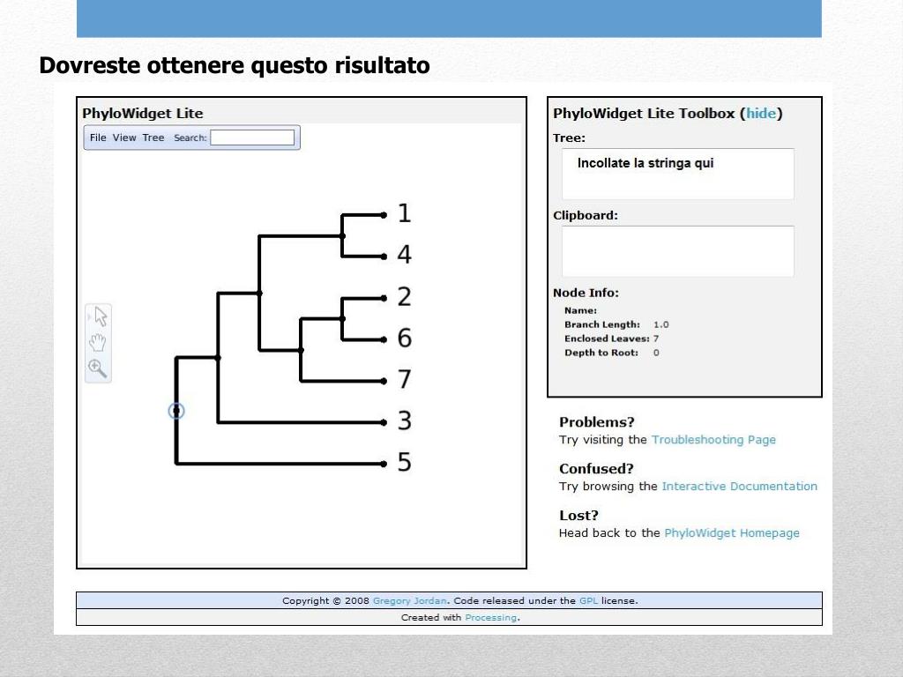This screenshot has height=677, width=903.
Task: Select leaf node labeled 7
Action: (x=384, y=381)
